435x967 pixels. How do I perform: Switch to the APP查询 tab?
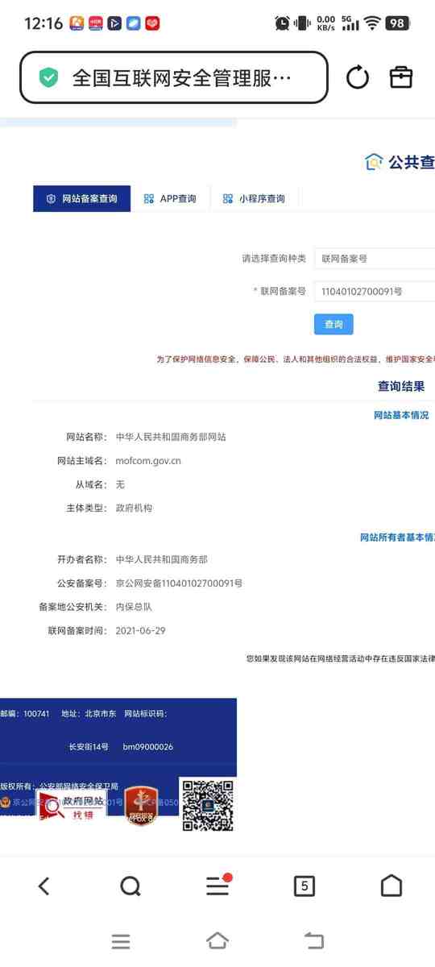click(x=170, y=198)
